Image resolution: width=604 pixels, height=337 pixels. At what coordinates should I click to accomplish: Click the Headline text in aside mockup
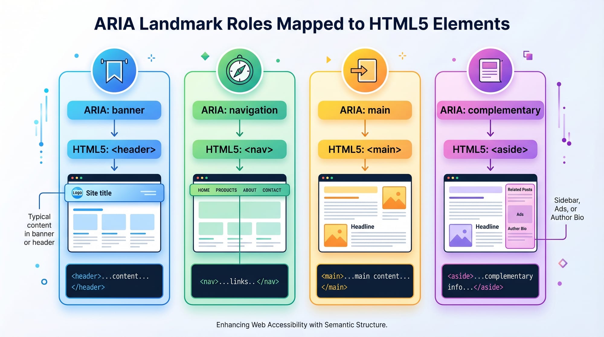487,227
